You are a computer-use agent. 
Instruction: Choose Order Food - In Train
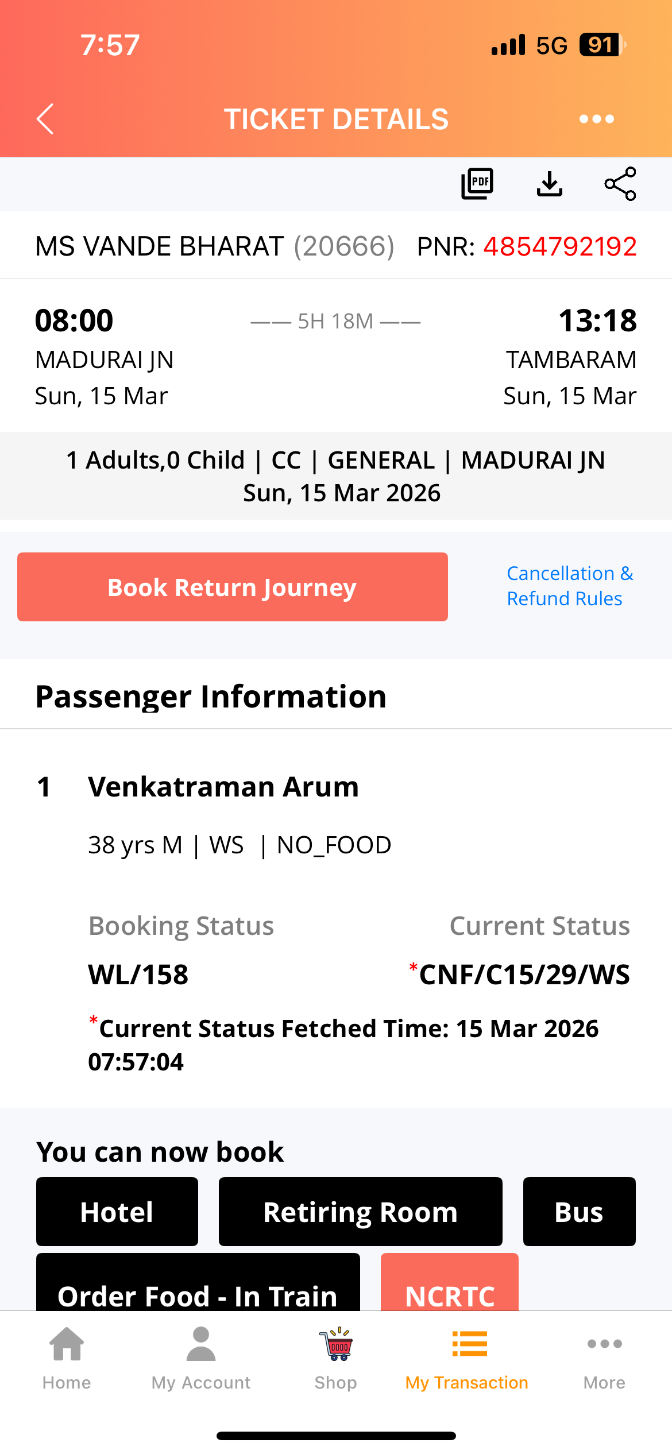click(x=198, y=1286)
